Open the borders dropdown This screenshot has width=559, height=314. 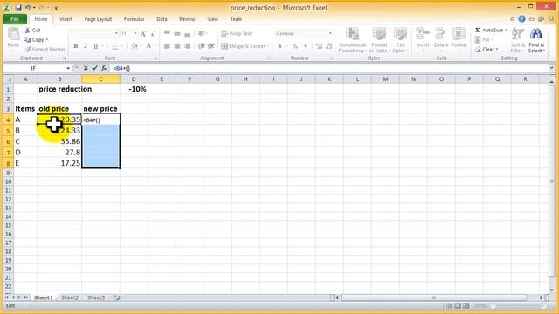point(121,46)
